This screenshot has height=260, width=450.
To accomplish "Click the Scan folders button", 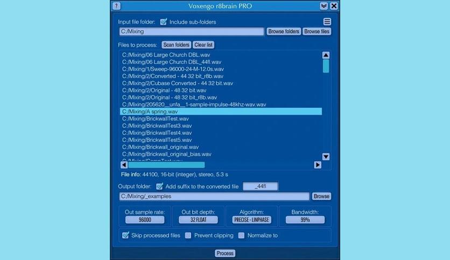I will coord(176,45).
